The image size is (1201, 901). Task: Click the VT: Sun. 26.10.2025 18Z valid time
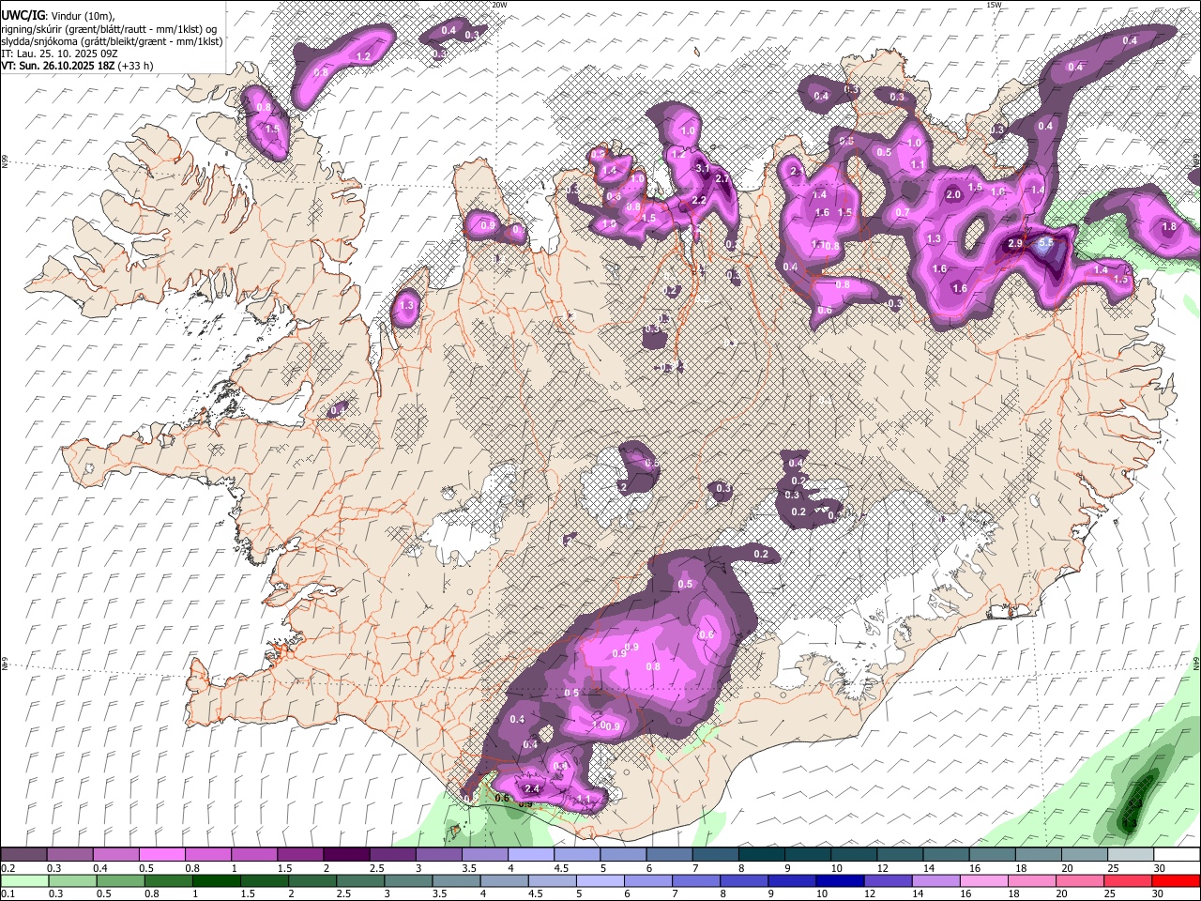click(x=77, y=65)
